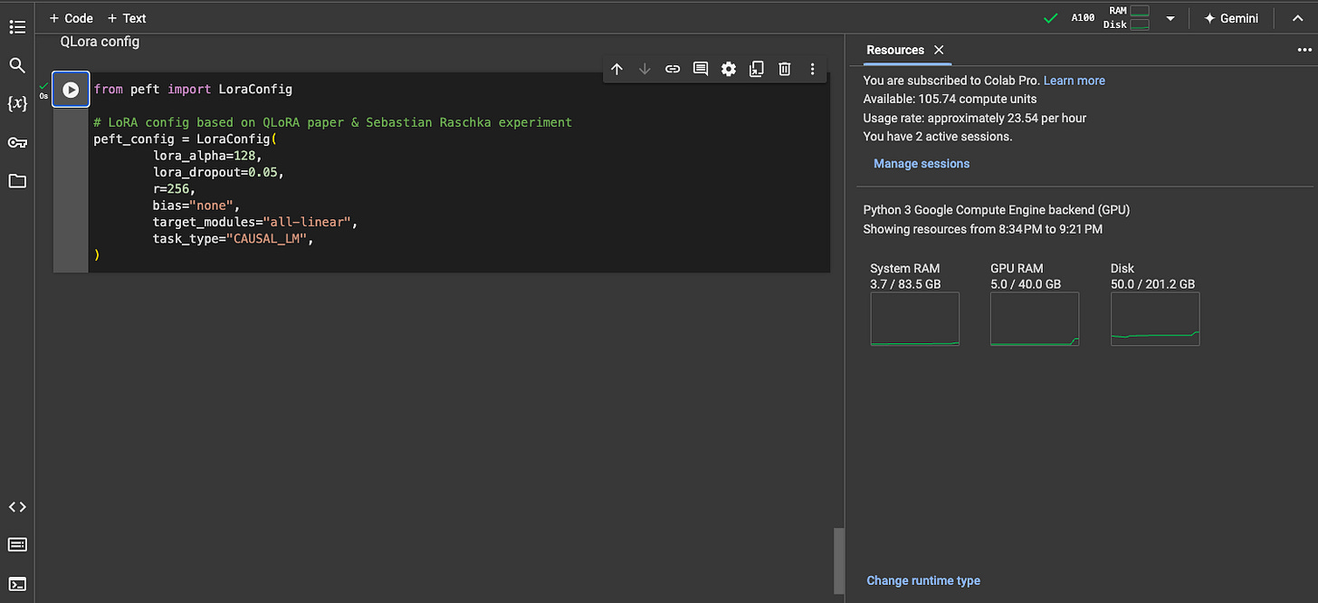Click the notebook vertical scrollbar thumb
This screenshot has width=1318, height=603.
click(839, 560)
